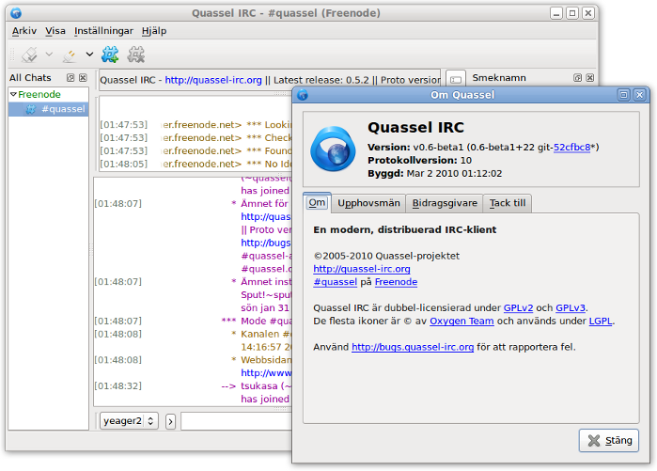Collapse the Freenode network tree
Viewport: 657px width, 471px height.
point(13,94)
